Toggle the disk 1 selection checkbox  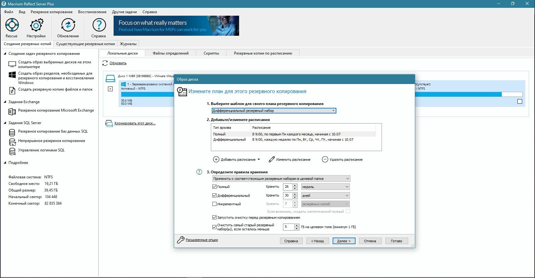pyautogui.click(x=110, y=89)
